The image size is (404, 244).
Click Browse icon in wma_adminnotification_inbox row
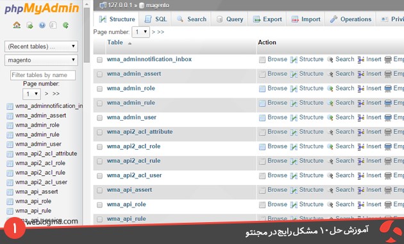262,60
